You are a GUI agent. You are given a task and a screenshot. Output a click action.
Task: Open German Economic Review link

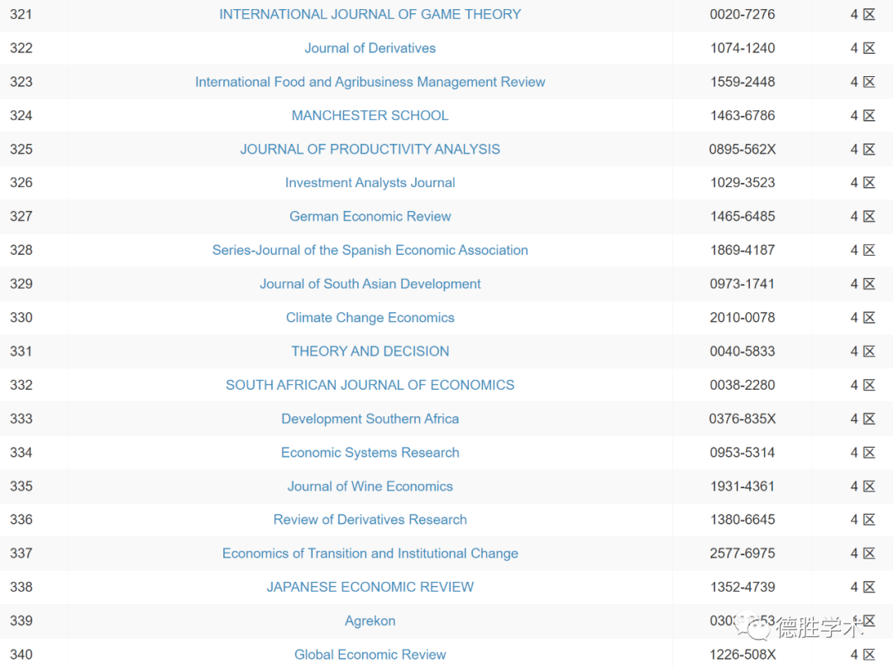pyautogui.click(x=370, y=216)
